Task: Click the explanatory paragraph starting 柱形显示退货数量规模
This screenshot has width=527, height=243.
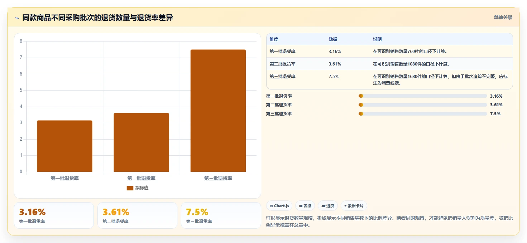Action: pyautogui.click(x=390, y=222)
